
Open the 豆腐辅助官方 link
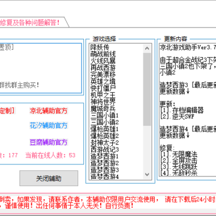(49, 142)
